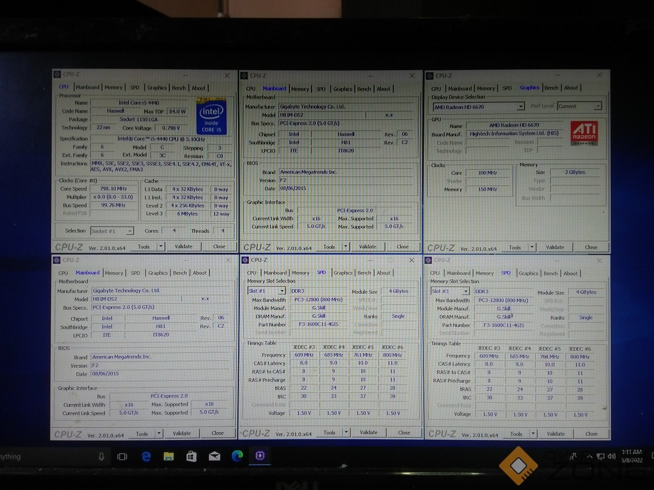Click the Validate button in Slot #1 window

click(x=369, y=433)
